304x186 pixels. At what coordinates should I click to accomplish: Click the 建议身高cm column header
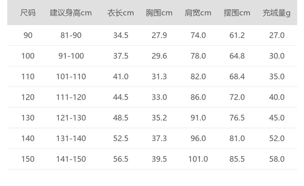[x=71, y=13]
